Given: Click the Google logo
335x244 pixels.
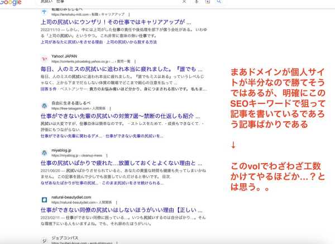Looking at the screenshot, I should [x=10, y=3].
